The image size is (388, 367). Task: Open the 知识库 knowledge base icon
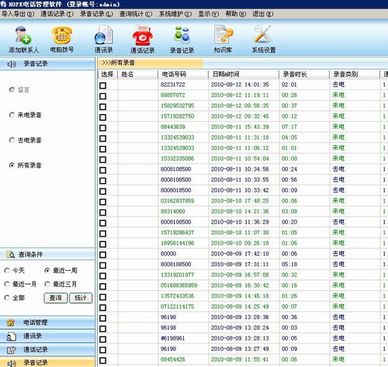[223, 34]
